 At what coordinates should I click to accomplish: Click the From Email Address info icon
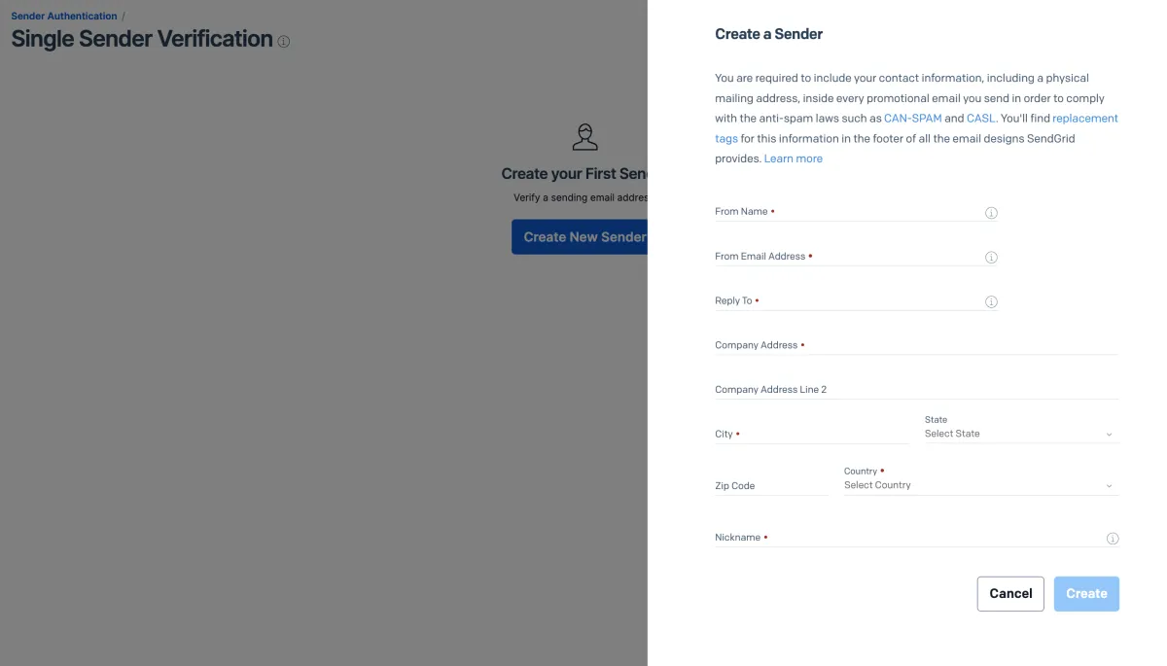991,258
